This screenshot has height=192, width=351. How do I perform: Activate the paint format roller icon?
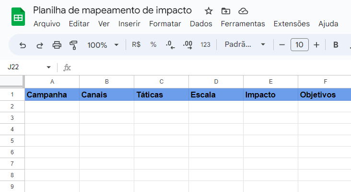click(x=73, y=45)
